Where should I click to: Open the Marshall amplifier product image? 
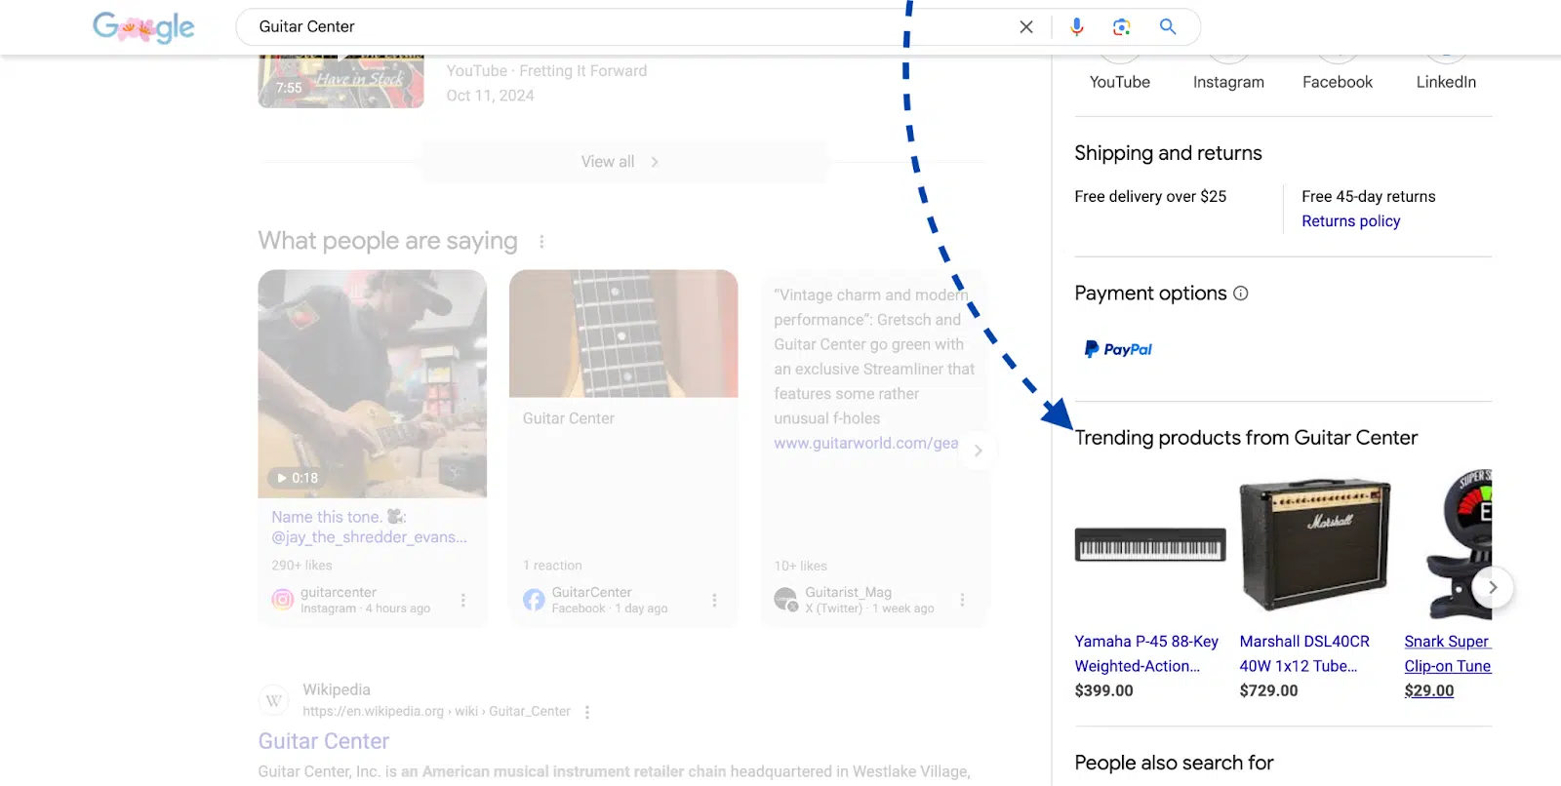coord(1315,545)
